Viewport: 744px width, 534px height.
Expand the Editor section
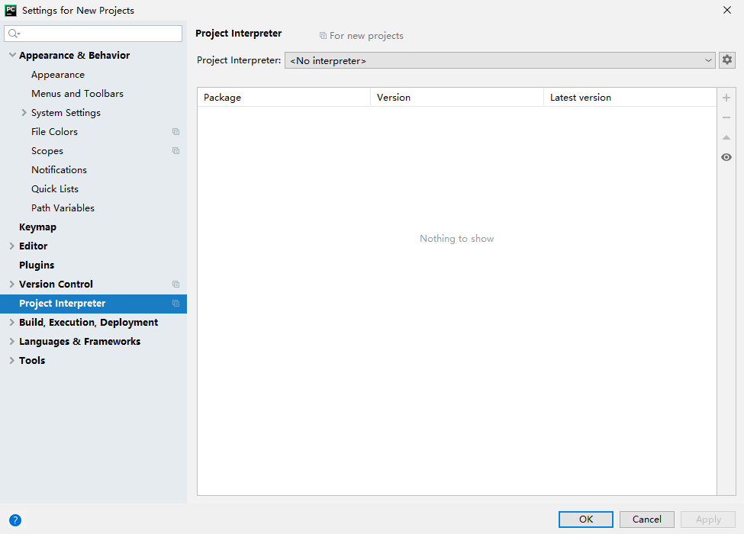click(x=12, y=246)
